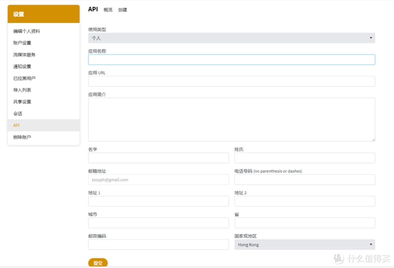Click the 提交 submit button
The width and height of the screenshot is (394, 268).
pos(98,263)
